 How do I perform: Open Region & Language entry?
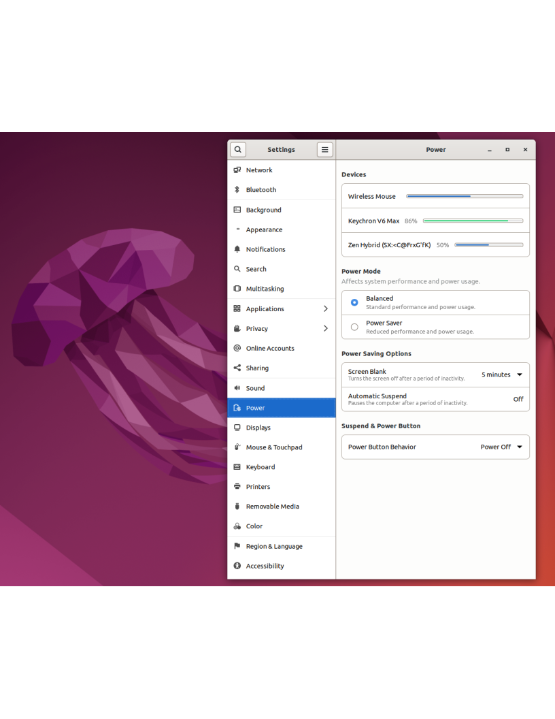pos(281,546)
